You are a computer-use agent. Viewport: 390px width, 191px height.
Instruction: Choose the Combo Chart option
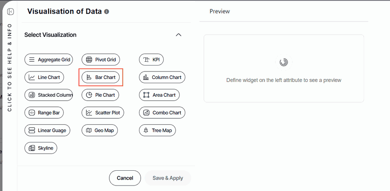[x=162, y=113]
